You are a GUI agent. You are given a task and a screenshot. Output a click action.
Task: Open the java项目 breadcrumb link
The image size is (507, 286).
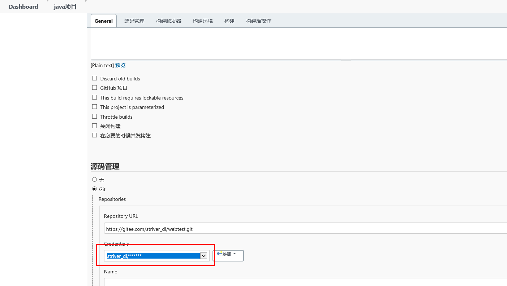[x=65, y=6]
